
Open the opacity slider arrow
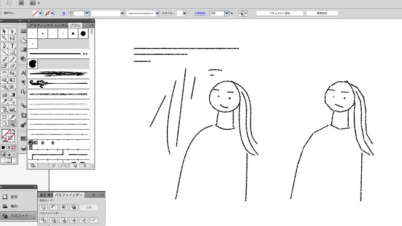(x=226, y=14)
